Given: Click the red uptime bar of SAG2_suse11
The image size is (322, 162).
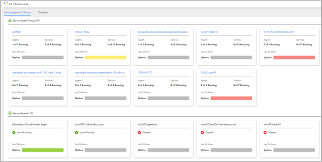Looking at the screenshot, I should pyautogui.click(x=231, y=98).
